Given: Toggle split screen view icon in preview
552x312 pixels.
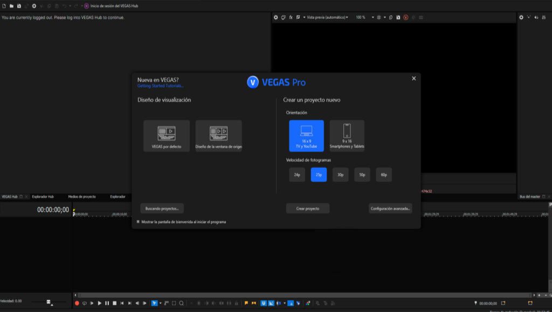Looking at the screenshot, I should coord(298,17).
